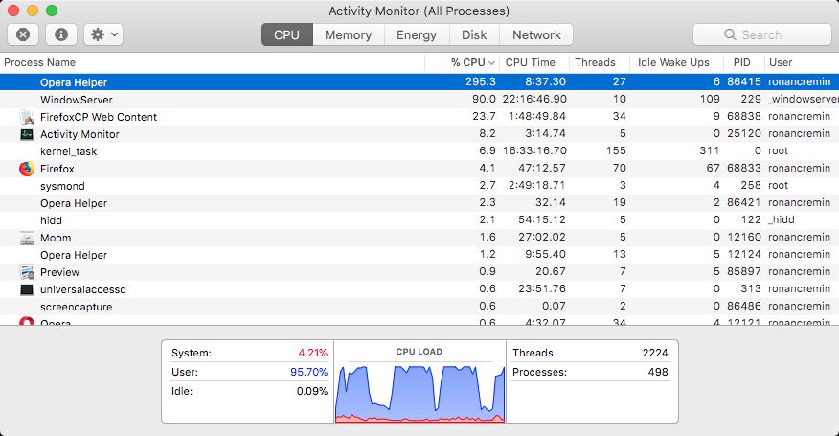Click the Preview process icon
Image resolution: width=839 pixels, height=436 pixels.
click(x=26, y=272)
